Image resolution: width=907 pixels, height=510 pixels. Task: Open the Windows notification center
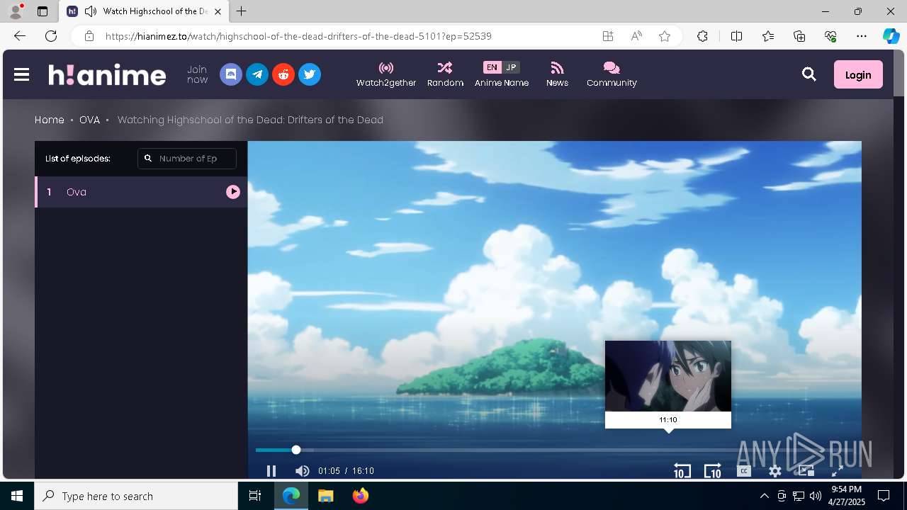(x=884, y=496)
